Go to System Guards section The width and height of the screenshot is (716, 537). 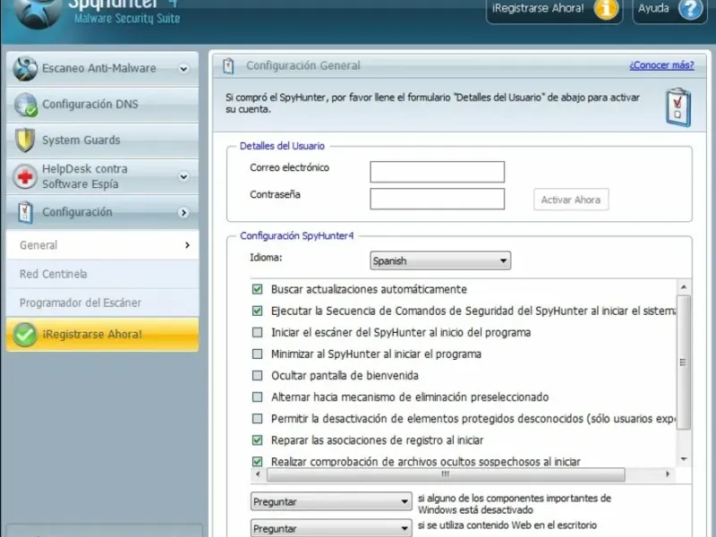102,141
